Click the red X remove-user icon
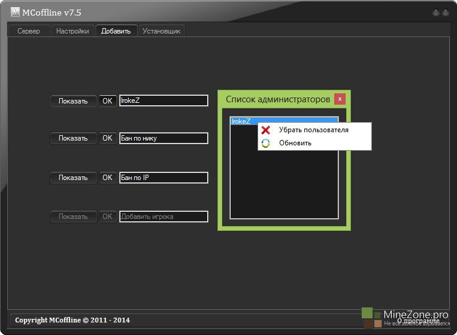Screen dimensions: 457x335 coord(266,130)
